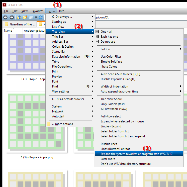This screenshot has height=187, width=187.
Task: Open the view mode dropdown arrow
Action: (36, 17)
